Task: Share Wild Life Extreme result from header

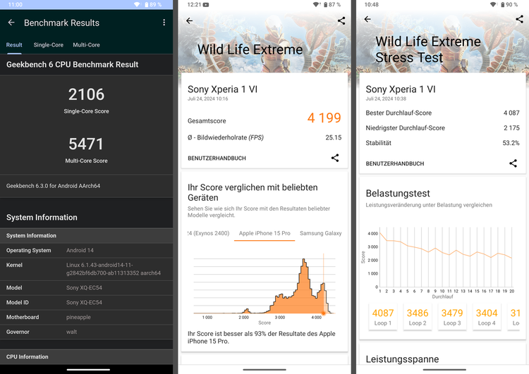Action: tap(341, 21)
